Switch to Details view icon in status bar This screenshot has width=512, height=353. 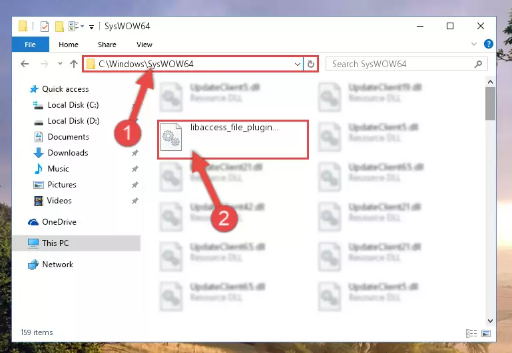tap(471, 333)
